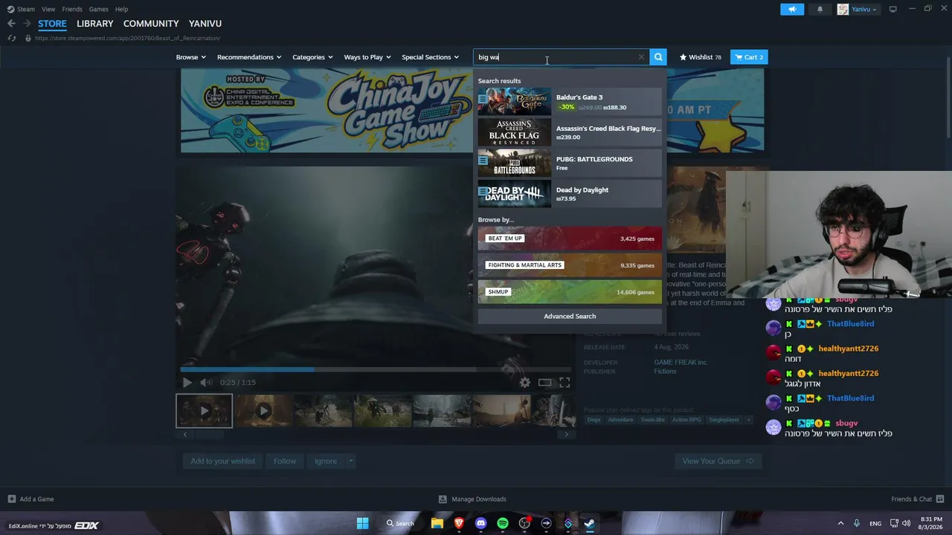Expand the Recommendations dropdown
The image size is (952, 535).
tap(249, 57)
